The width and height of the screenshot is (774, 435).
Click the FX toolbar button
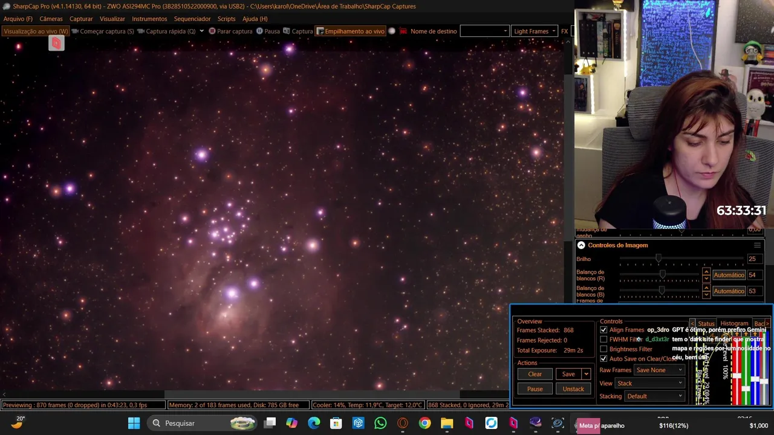coord(564,31)
